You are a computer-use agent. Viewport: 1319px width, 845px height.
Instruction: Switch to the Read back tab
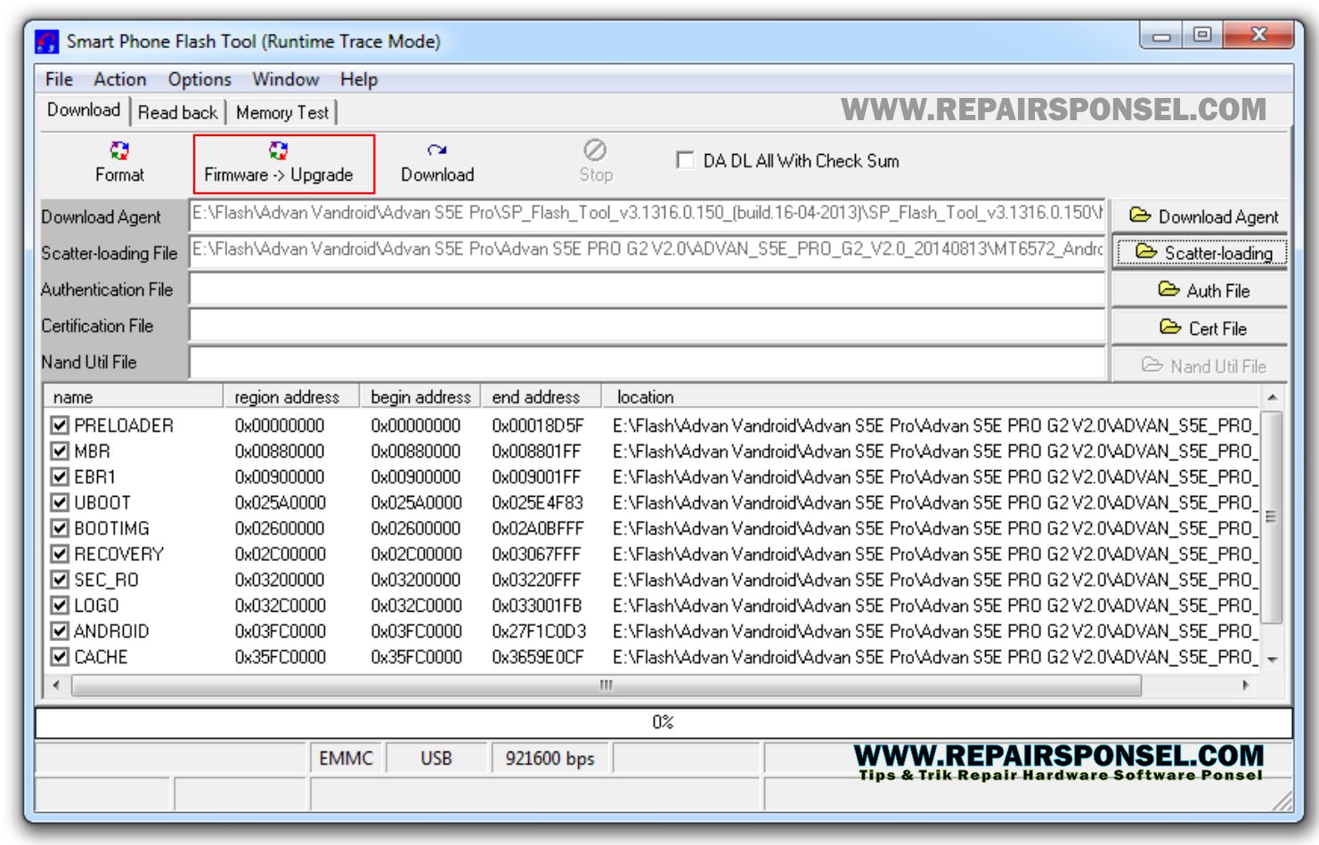coord(178,113)
